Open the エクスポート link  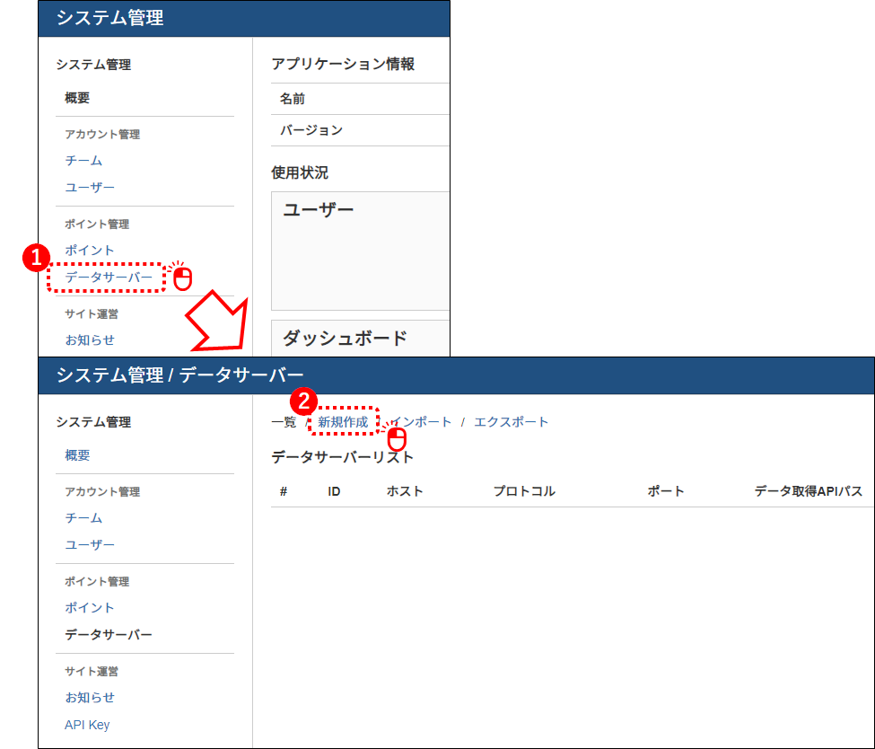point(512,422)
